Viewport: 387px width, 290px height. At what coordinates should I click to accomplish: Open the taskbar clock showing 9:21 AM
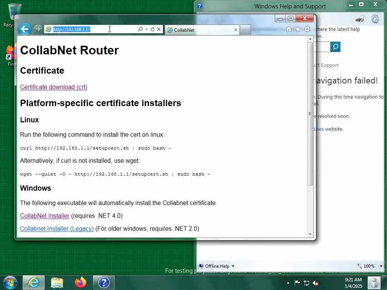353,282
